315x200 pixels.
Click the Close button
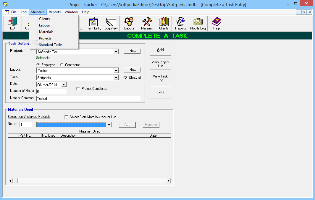coord(160,92)
